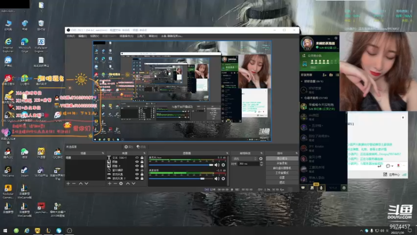Click the 工作室模式 button

(x=282, y=173)
